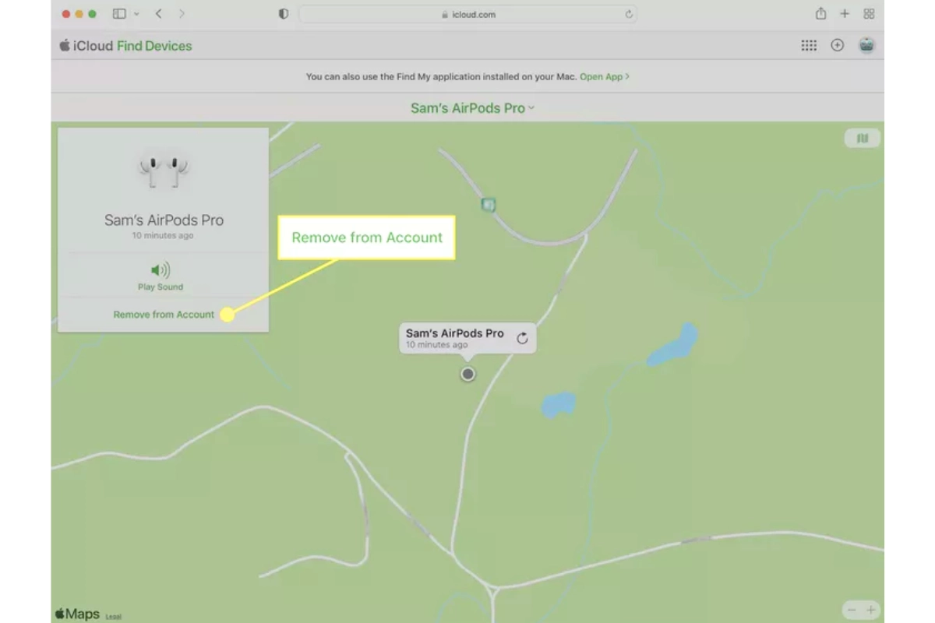The height and width of the screenshot is (623, 935).
Task: Open the iCloud apps grid launcher
Action: click(x=809, y=46)
